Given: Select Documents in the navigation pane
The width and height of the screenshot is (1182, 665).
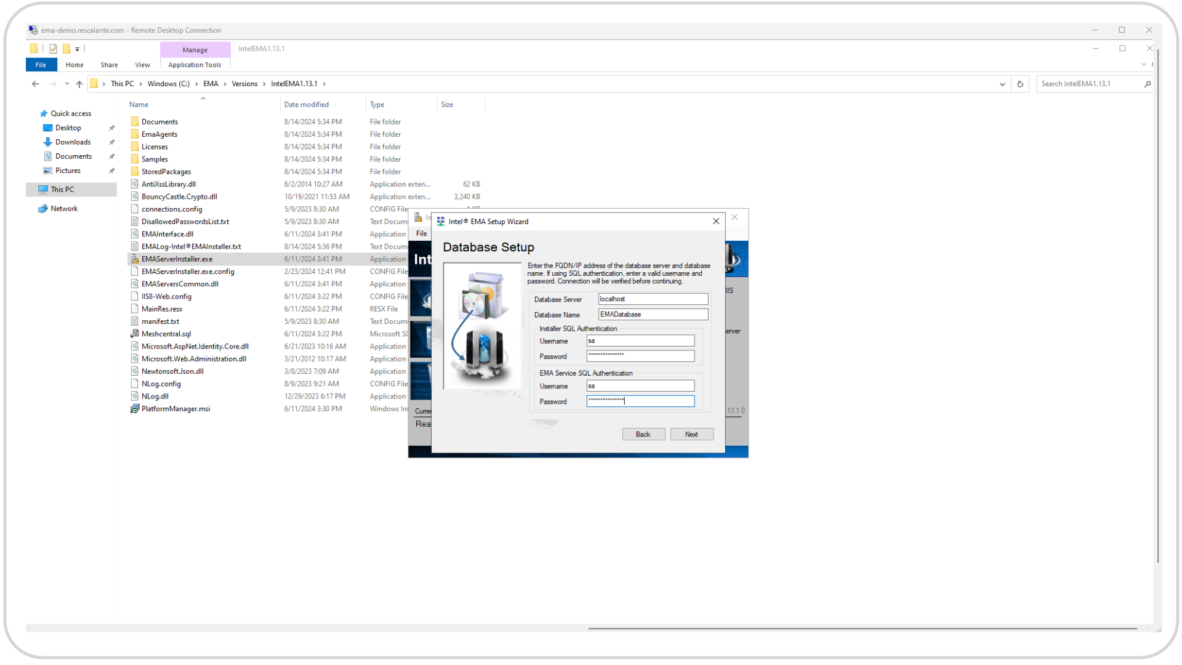Looking at the screenshot, I should [73, 156].
